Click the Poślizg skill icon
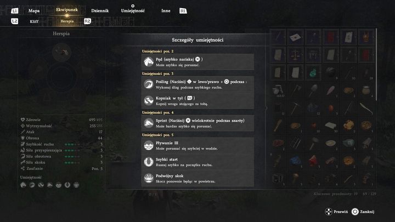This screenshot has height=222, width=395. [x=149, y=84]
